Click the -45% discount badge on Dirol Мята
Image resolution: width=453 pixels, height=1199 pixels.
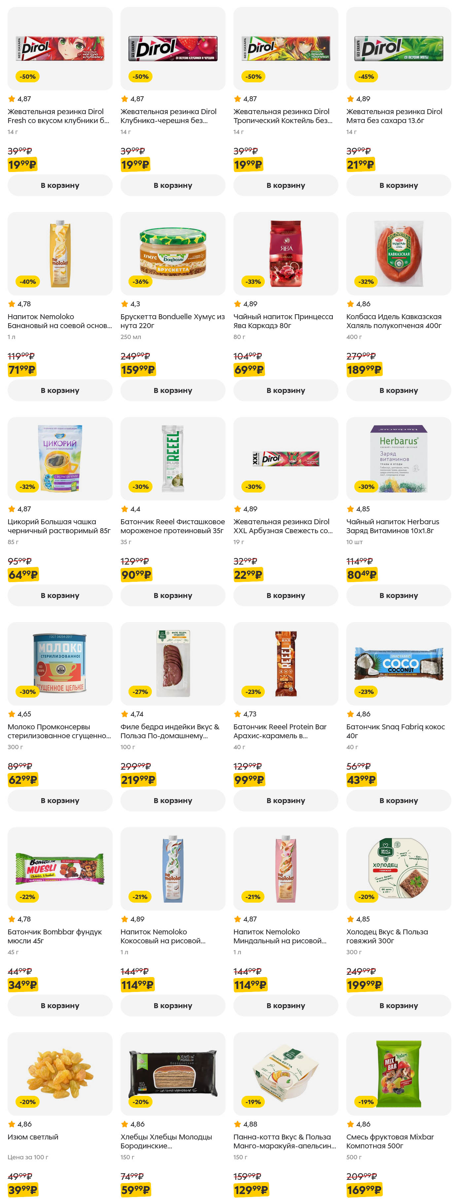click(366, 76)
